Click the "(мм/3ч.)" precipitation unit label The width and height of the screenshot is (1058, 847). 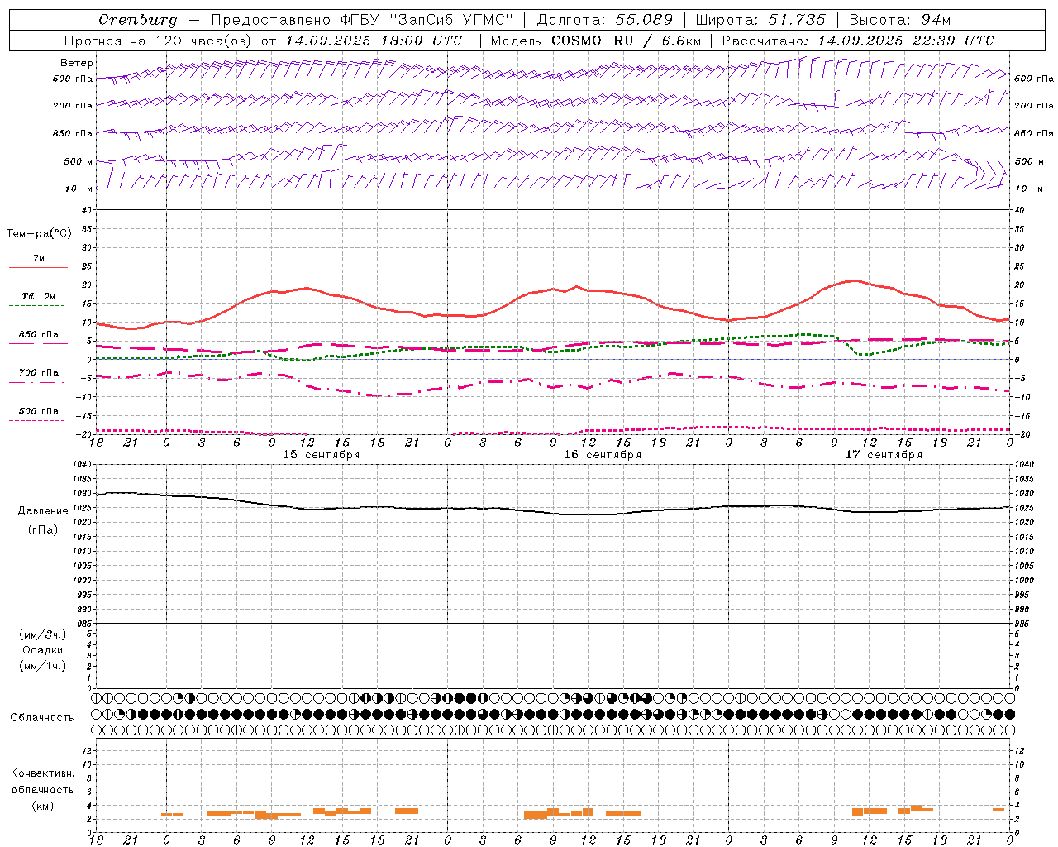(x=43, y=635)
